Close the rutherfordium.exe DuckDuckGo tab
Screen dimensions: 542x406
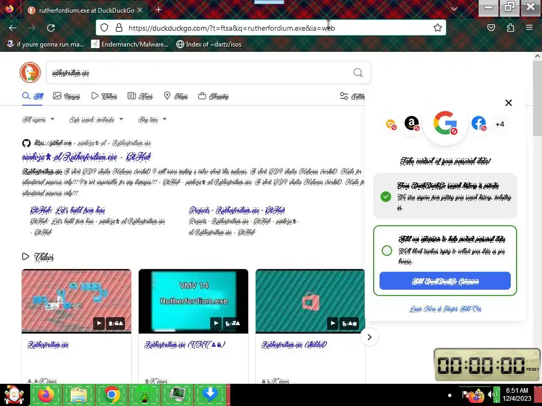(x=140, y=11)
